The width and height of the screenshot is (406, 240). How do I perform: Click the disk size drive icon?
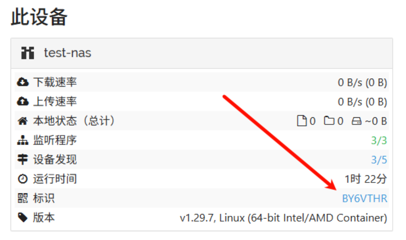click(356, 121)
